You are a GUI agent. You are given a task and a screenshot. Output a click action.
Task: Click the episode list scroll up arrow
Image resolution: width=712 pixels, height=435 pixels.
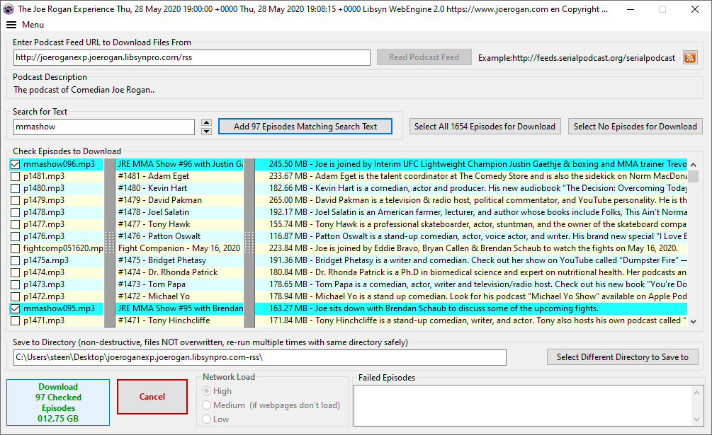tap(693, 165)
